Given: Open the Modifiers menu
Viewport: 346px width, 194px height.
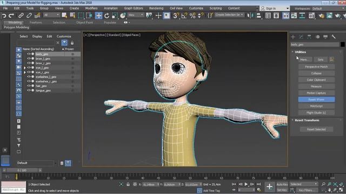Looking at the screenshot, I should pyautogui.click(x=91, y=8).
